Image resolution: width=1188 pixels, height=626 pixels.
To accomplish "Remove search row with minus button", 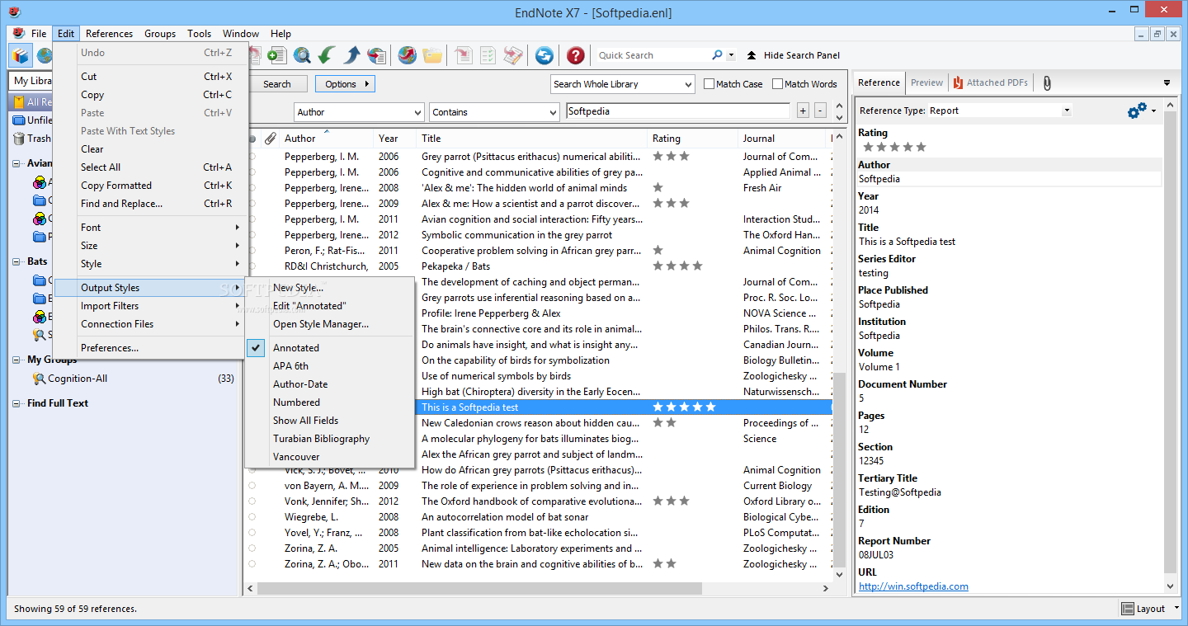I will click(x=820, y=111).
